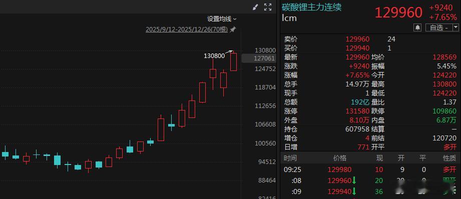
Task: Click the change percentage +7.65% in header
Action: coord(443,17)
